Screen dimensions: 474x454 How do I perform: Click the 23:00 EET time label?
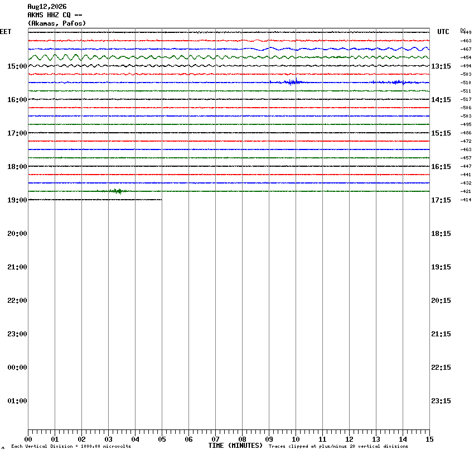(17, 334)
